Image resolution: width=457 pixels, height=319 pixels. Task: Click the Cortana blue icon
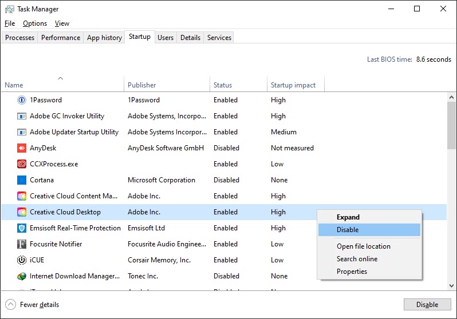(22, 180)
